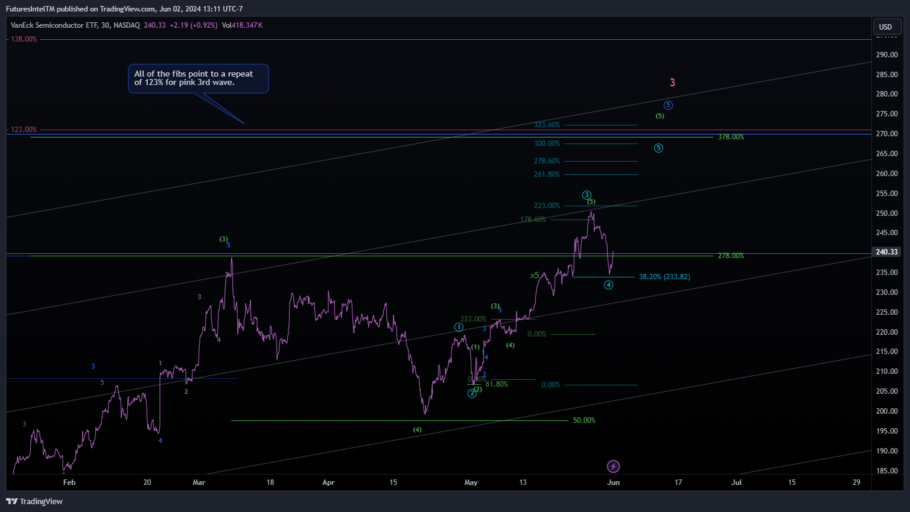Image resolution: width=910 pixels, height=512 pixels.
Task: Select the teal circled 3 wave marker
Action: 587,195
